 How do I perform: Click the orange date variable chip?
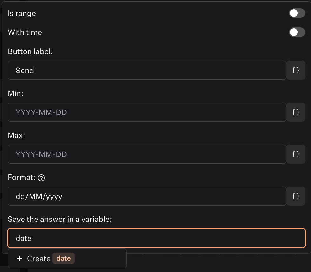click(x=64, y=258)
